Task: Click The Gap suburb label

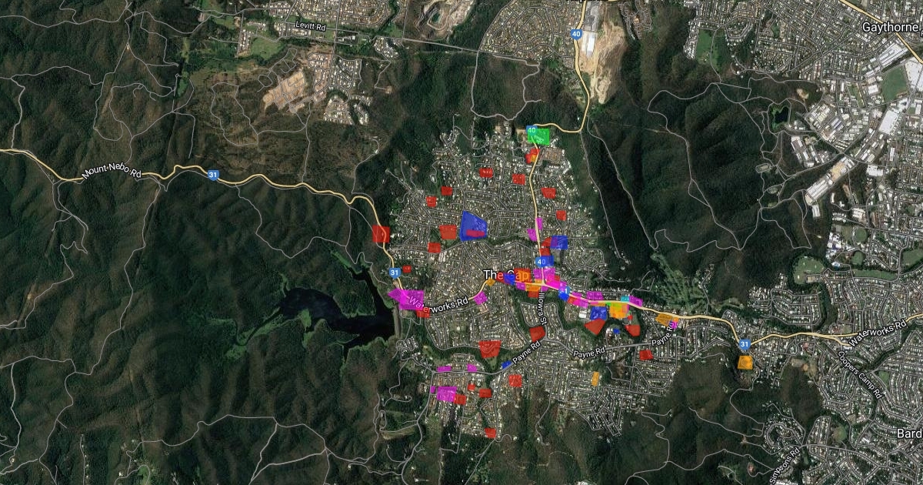Action: coord(507,275)
